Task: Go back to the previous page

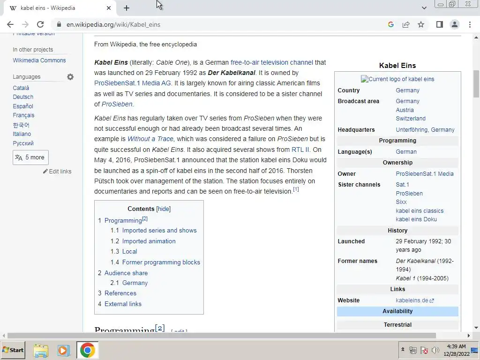Action: (x=10, y=24)
